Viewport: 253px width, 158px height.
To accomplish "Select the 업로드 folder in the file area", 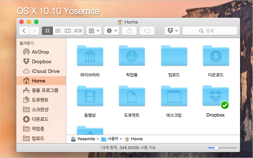I will 174,56.
